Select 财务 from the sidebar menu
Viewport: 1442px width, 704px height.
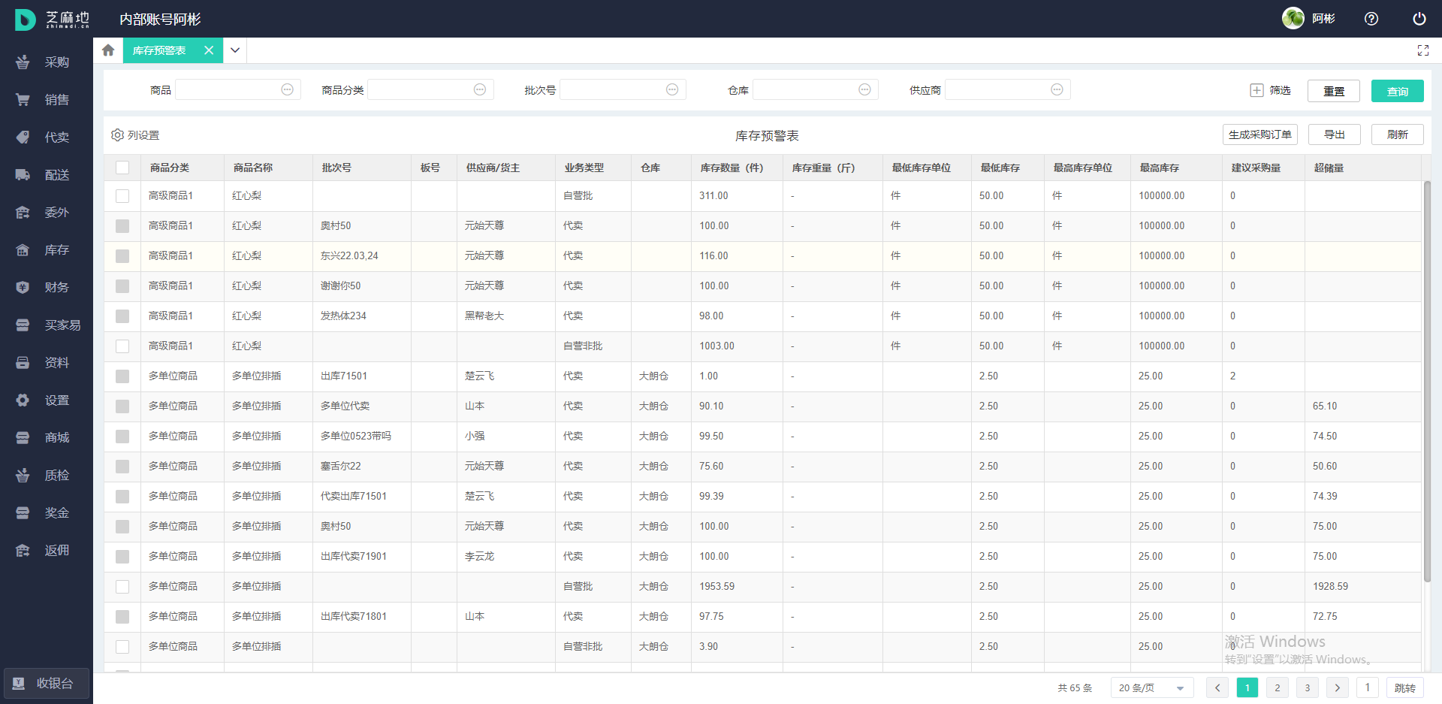click(56, 288)
